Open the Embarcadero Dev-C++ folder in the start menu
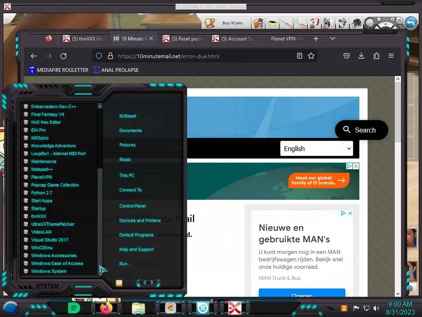 point(54,106)
